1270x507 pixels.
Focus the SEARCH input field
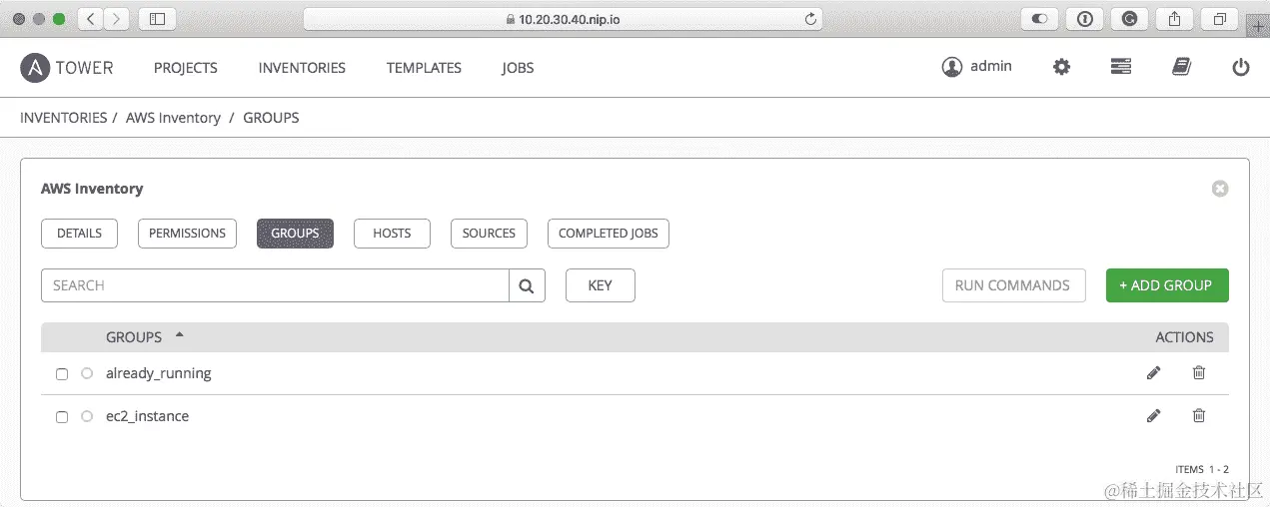point(275,285)
